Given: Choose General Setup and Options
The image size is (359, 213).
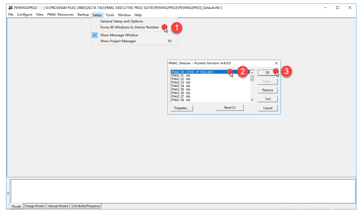Looking at the screenshot, I should tap(134, 21).
